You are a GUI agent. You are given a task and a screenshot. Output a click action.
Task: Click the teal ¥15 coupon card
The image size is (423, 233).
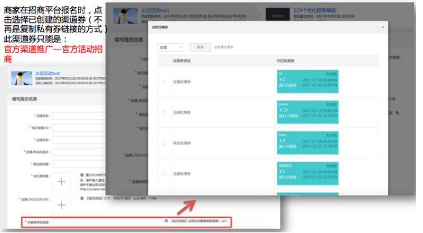(x=308, y=112)
